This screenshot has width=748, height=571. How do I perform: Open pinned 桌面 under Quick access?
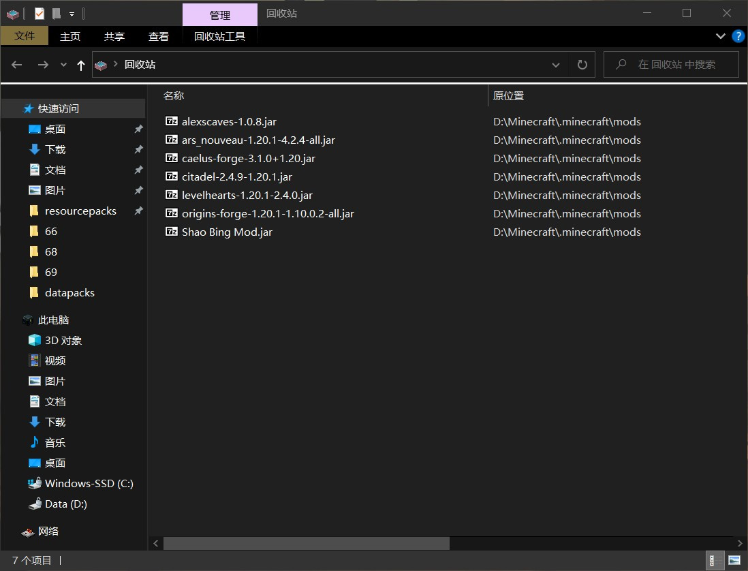(x=55, y=129)
